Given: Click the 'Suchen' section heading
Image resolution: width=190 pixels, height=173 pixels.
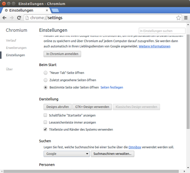Looking at the screenshot, I should pyautogui.click(x=45, y=141).
